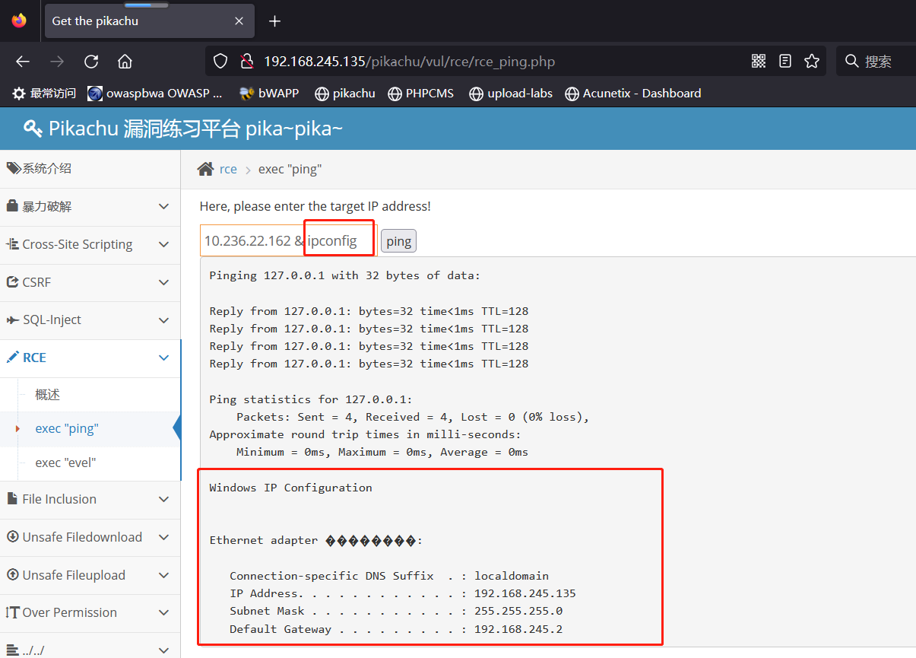Image resolution: width=916 pixels, height=658 pixels.
Task: Click the File Inclusion file icon
Action: [x=12, y=499]
